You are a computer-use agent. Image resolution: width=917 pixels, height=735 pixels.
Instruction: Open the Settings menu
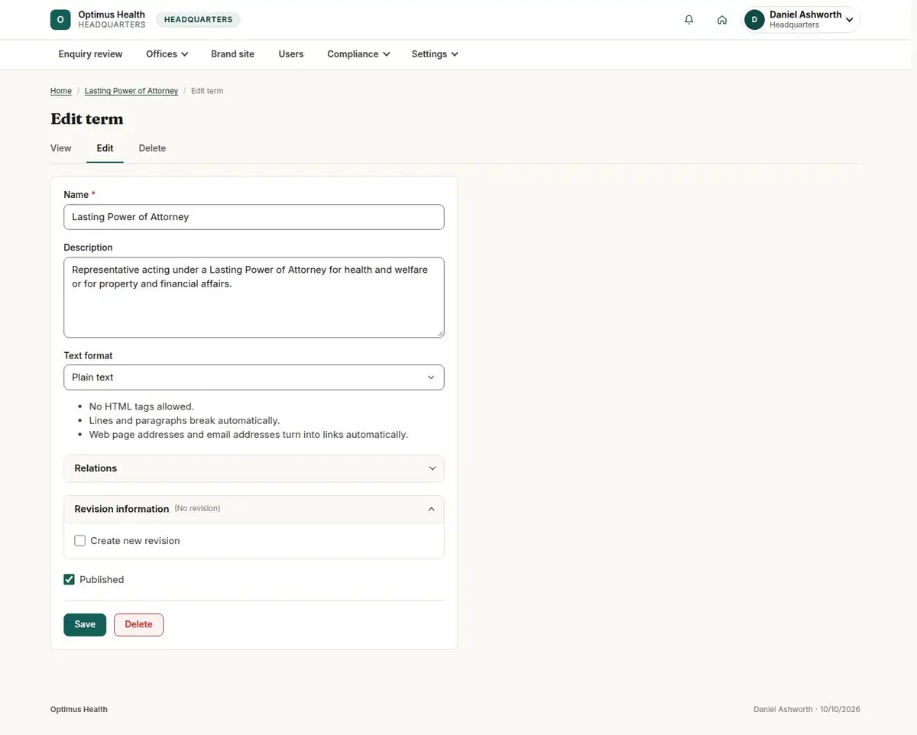click(x=435, y=54)
